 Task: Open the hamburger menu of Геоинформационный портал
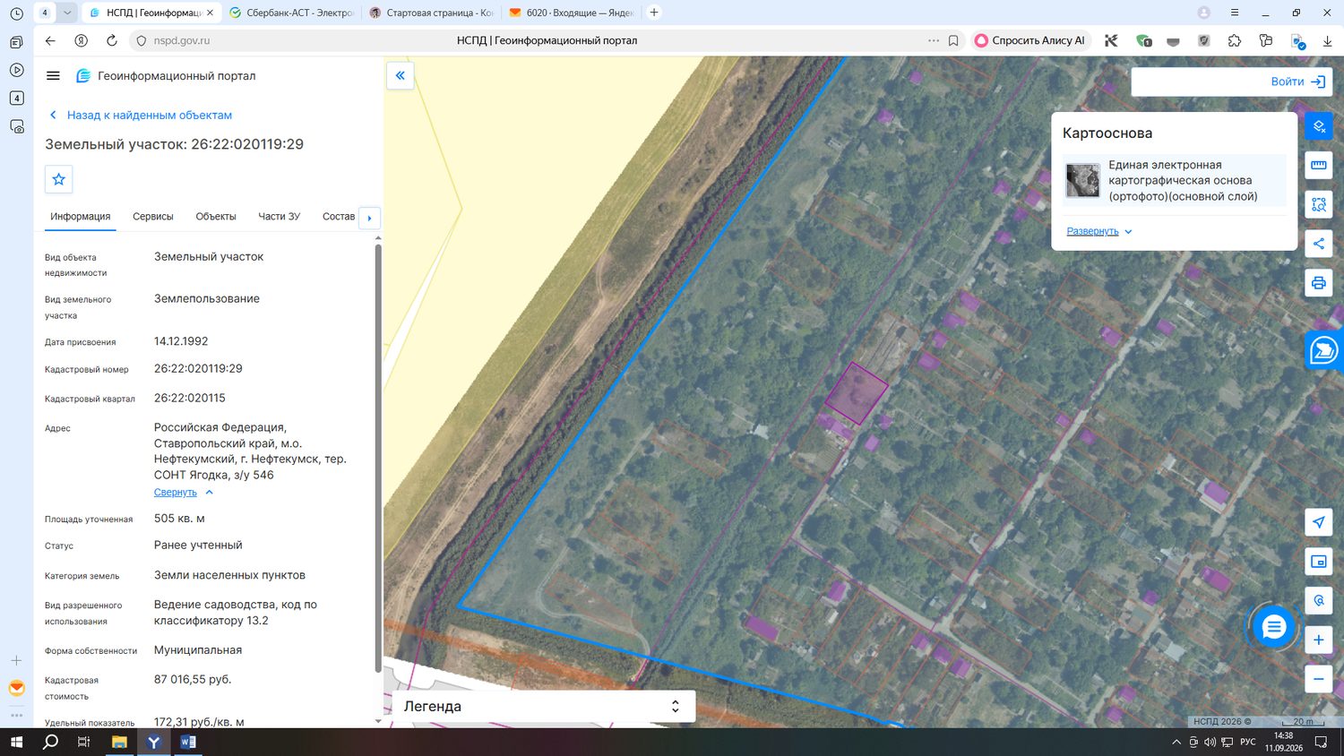(53, 76)
